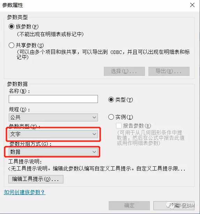Tick the 报告参数(R) checkbox

(x=119, y=126)
